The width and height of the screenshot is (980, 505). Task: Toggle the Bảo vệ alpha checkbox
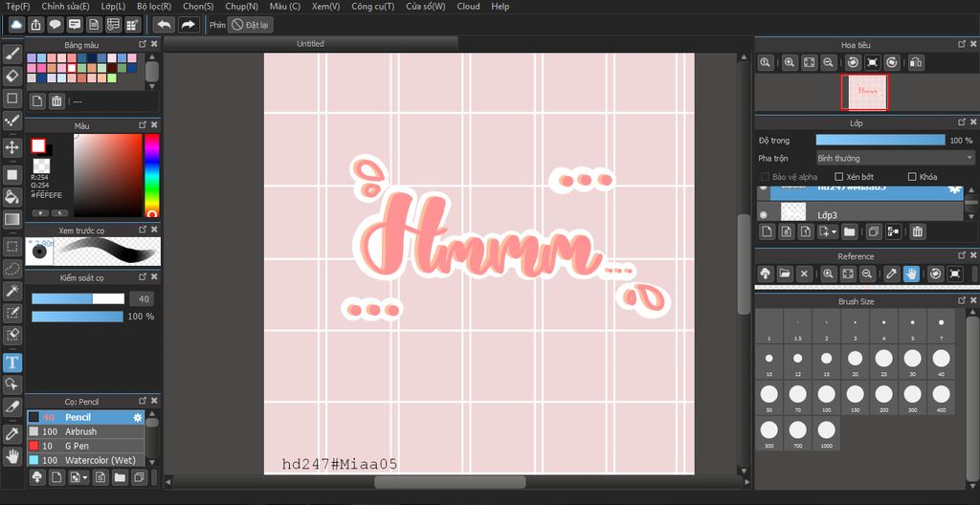[765, 177]
